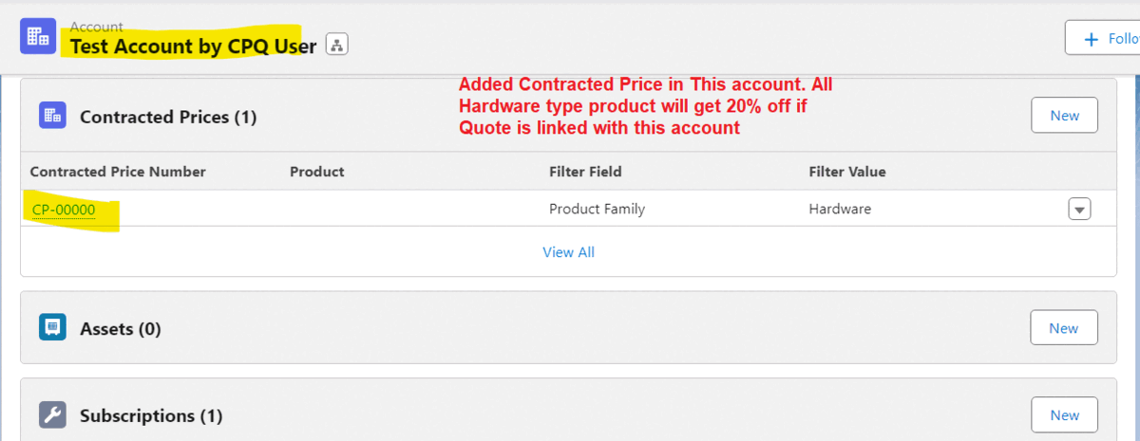Click the Contracted Prices section icon
Image resolution: width=1140 pixels, height=441 pixels.
coord(52,116)
